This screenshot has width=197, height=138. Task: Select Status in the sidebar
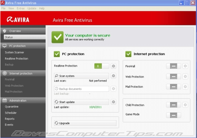point(25,37)
